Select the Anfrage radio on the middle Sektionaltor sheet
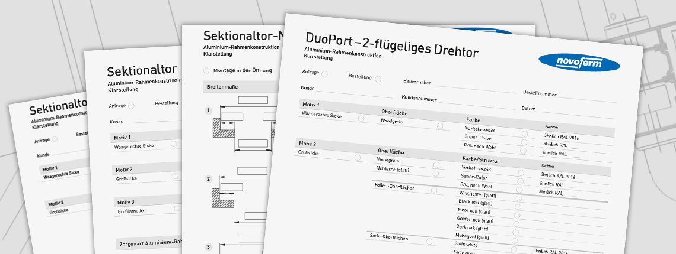This screenshot has width=676, height=254. click(x=131, y=105)
